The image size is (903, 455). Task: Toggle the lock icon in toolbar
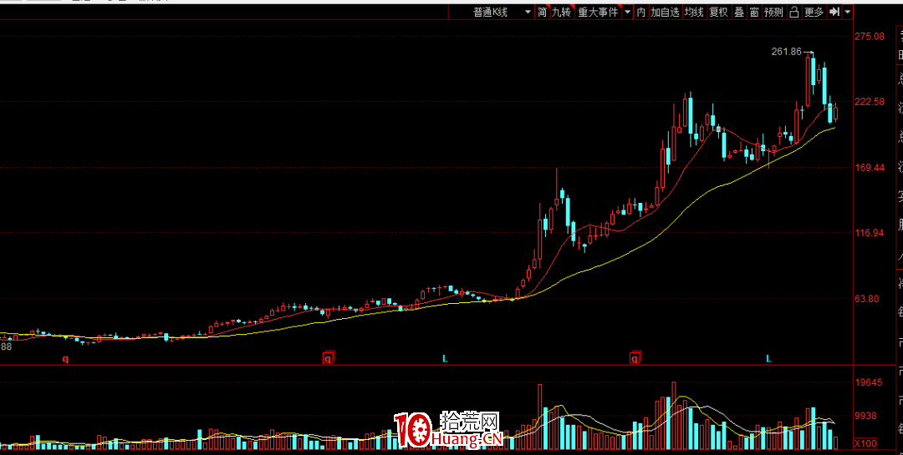[x=793, y=12]
